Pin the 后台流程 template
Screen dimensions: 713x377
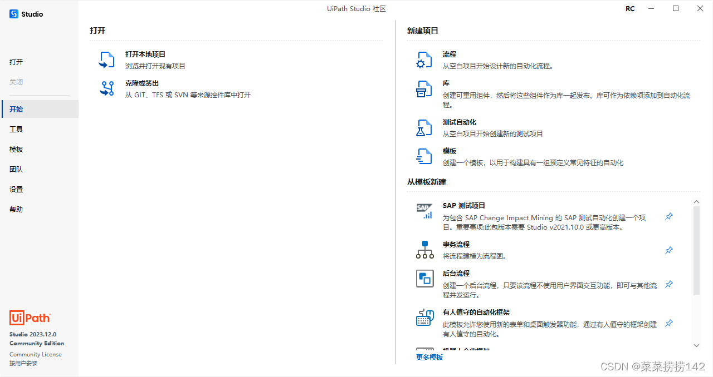point(669,284)
